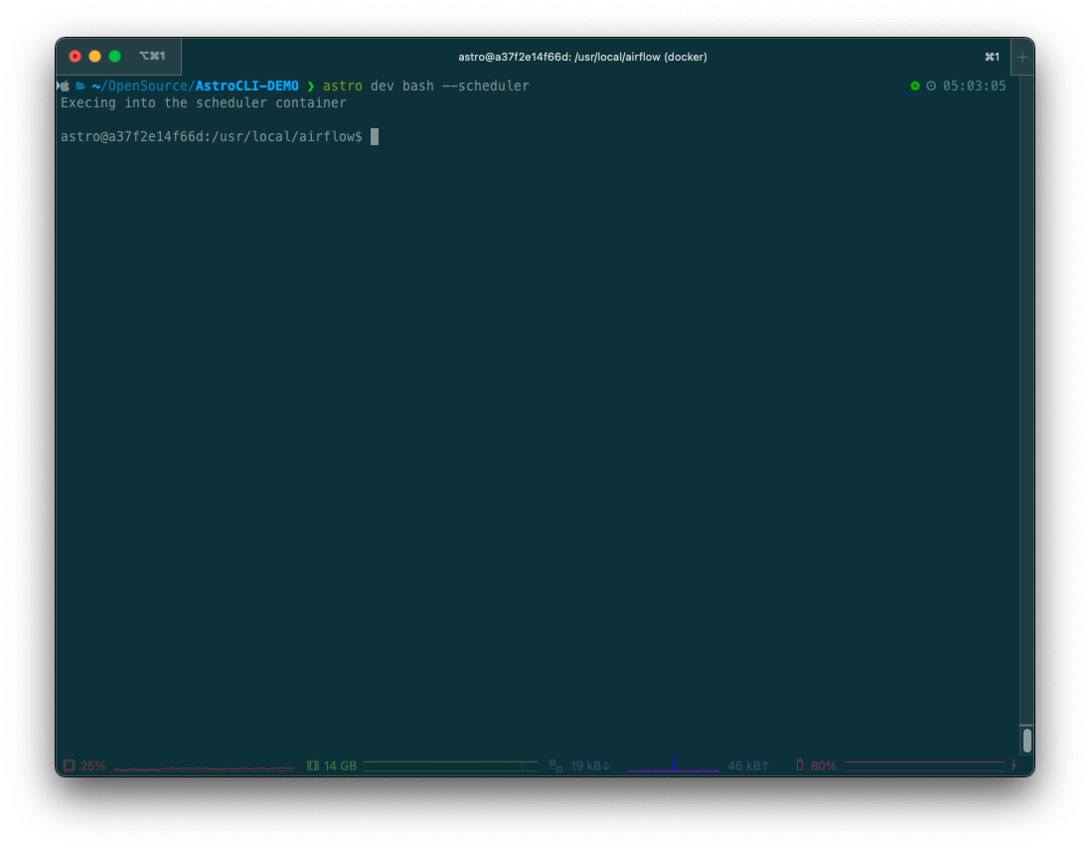Click the ⌘1 shortcut indicator in title bar

click(x=992, y=57)
